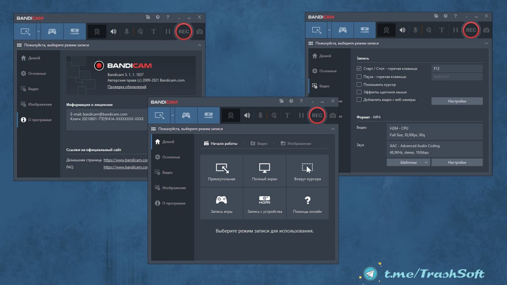Image resolution: width=507 pixels, height=285 pixels.
Task: Open Изображения in the About window sidebar
Action: (39, 104)
